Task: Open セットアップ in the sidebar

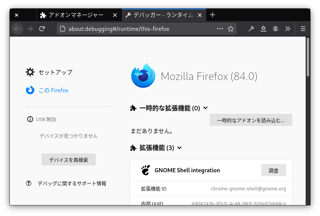Action: (55, 72)
